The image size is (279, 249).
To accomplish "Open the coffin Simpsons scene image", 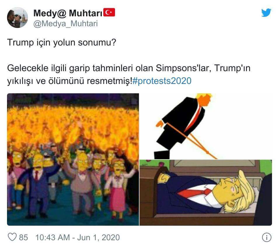I will [205, 193].
